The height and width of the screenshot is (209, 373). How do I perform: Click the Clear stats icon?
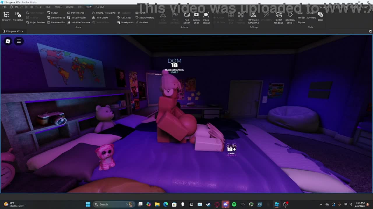point(321,16)
